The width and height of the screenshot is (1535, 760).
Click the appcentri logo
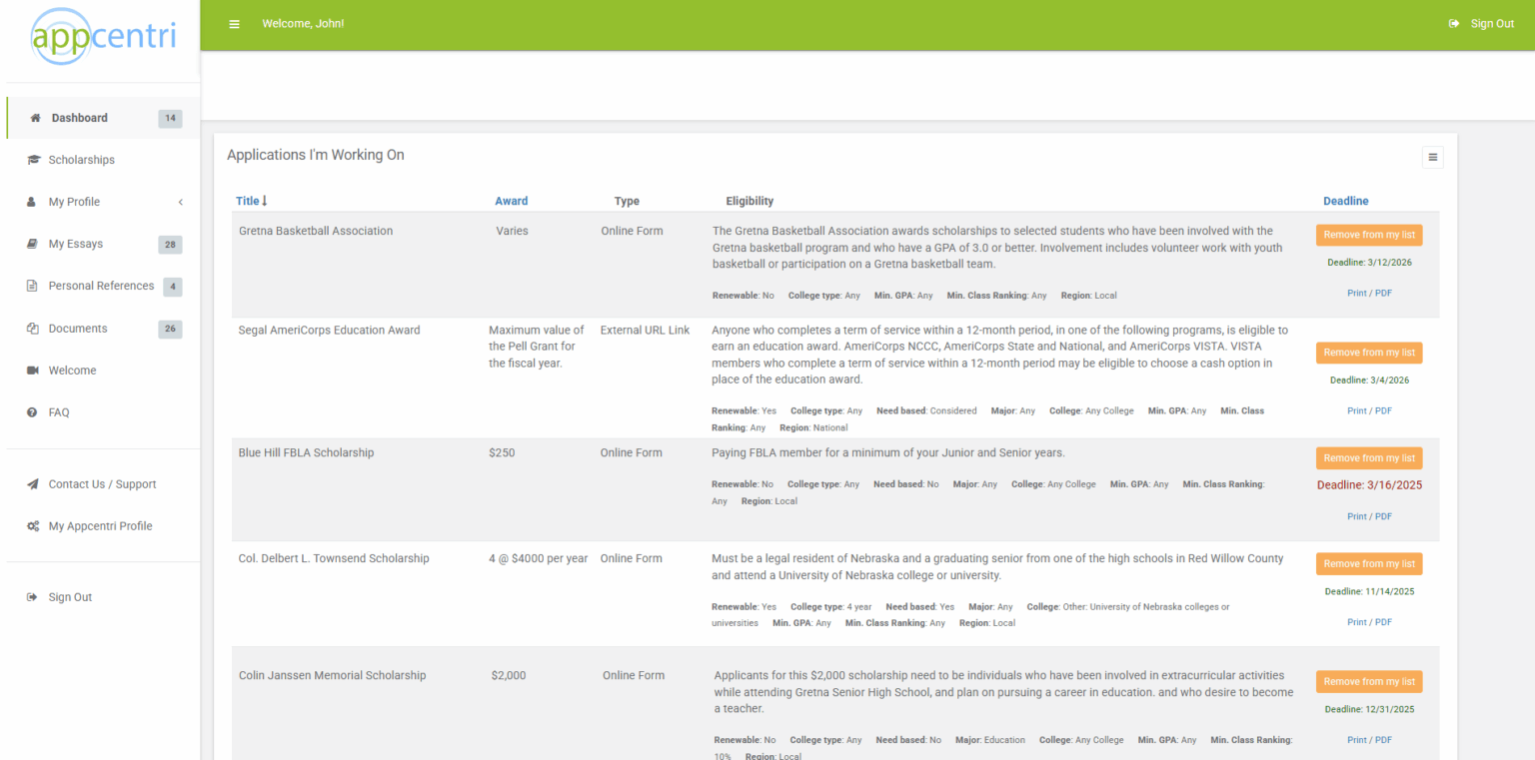pyautogui.click(x=102, y=37)
